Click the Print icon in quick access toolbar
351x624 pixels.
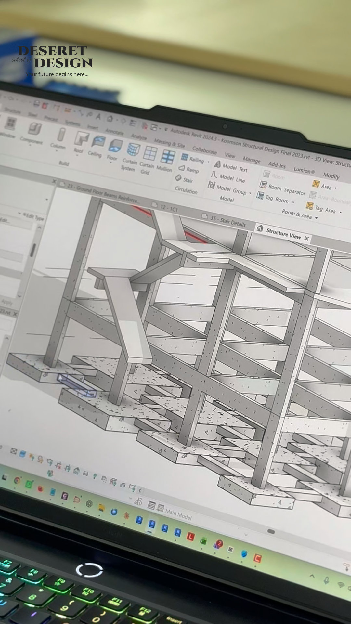tap(36, 104)
